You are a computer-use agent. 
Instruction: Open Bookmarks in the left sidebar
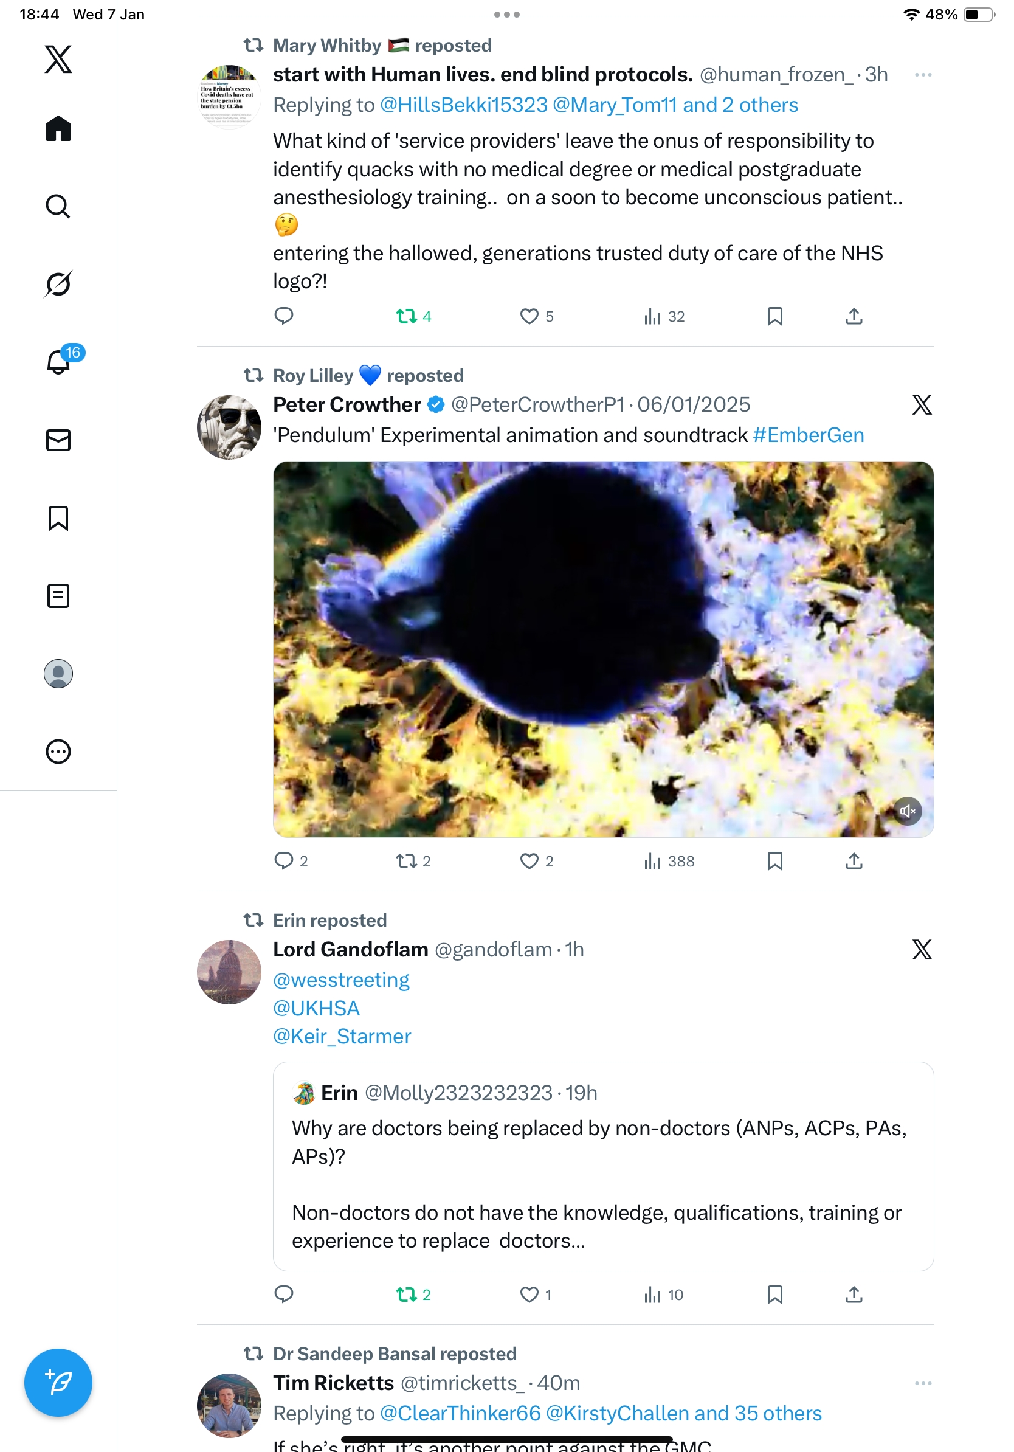point(58,518)
